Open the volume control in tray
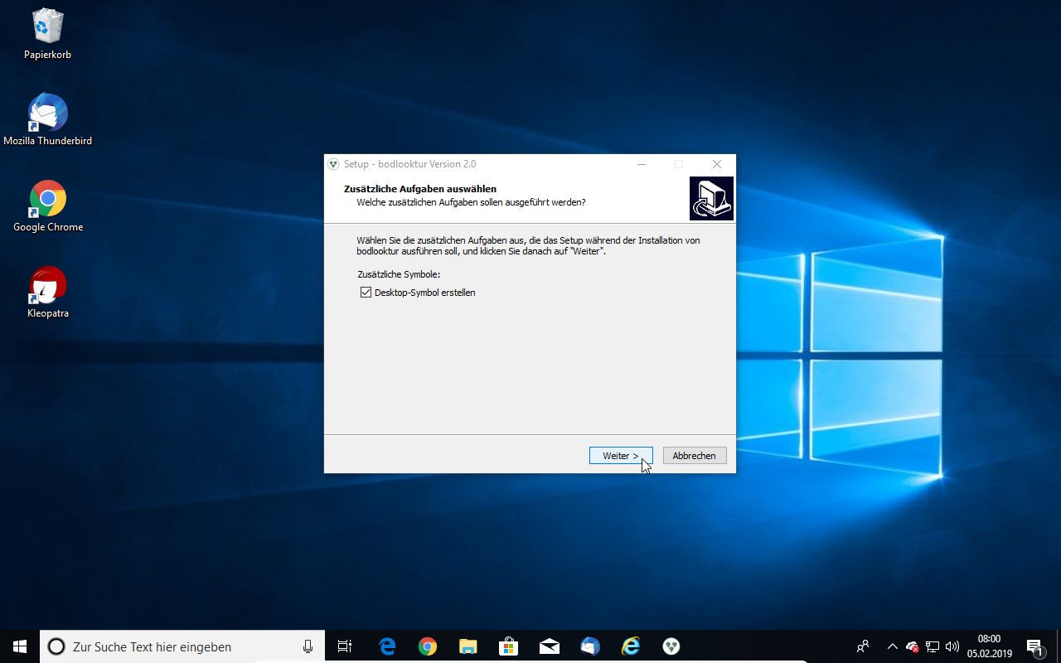The image size is (1061, 663). click(952, 646)
